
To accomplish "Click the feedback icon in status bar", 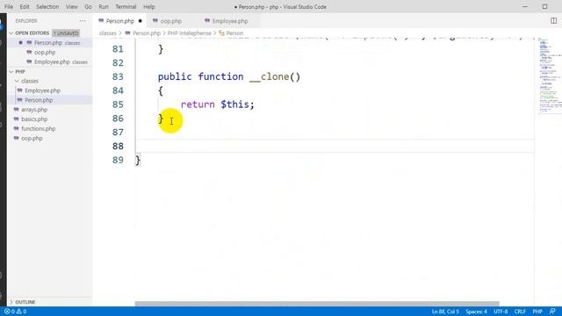I will (x=552, y=312).
